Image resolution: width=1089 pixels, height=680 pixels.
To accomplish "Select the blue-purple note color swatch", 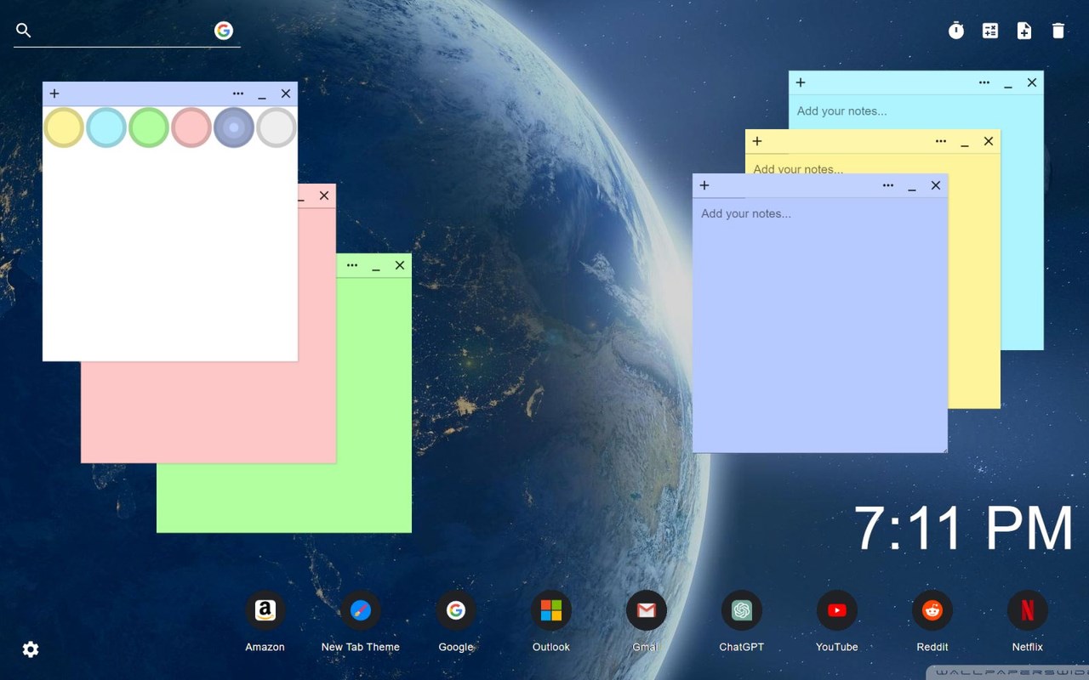I will pos(234,127).
